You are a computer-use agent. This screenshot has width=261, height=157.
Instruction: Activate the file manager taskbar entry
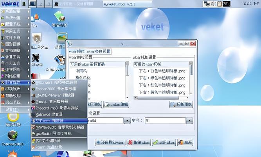pyautogui.click(x=77, y=4)
